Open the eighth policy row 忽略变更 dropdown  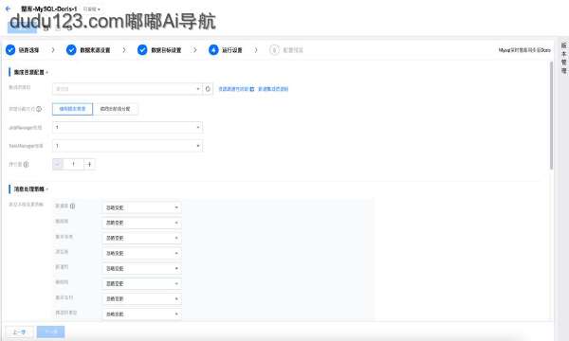tap(141, 314)
